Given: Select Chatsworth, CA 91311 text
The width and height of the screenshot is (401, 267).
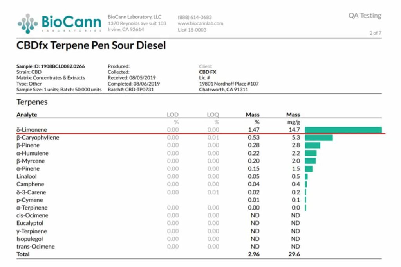Looking at the screenshot, I should (224, 90).
